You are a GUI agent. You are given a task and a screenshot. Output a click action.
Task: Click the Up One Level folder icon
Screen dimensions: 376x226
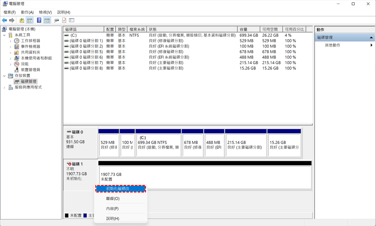(x=22, y=20)
